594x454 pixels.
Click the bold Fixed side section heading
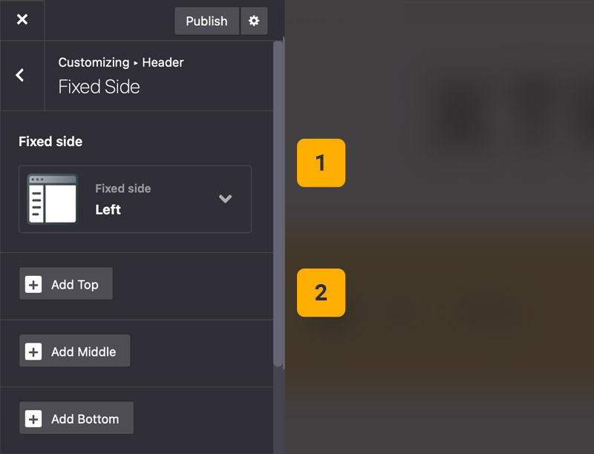[x=50, y=141]
